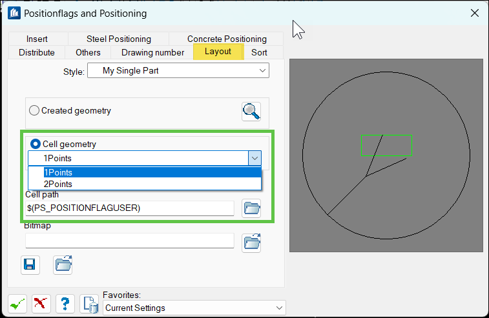This screenshot has width=489, height=318.
Task: Go to Drawing number tab
Action: pyautogui.click(x=152, y=52)
